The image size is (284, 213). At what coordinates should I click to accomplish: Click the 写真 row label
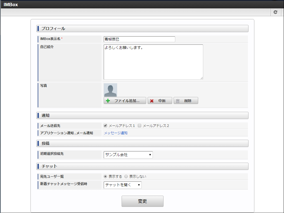(44, 86)
